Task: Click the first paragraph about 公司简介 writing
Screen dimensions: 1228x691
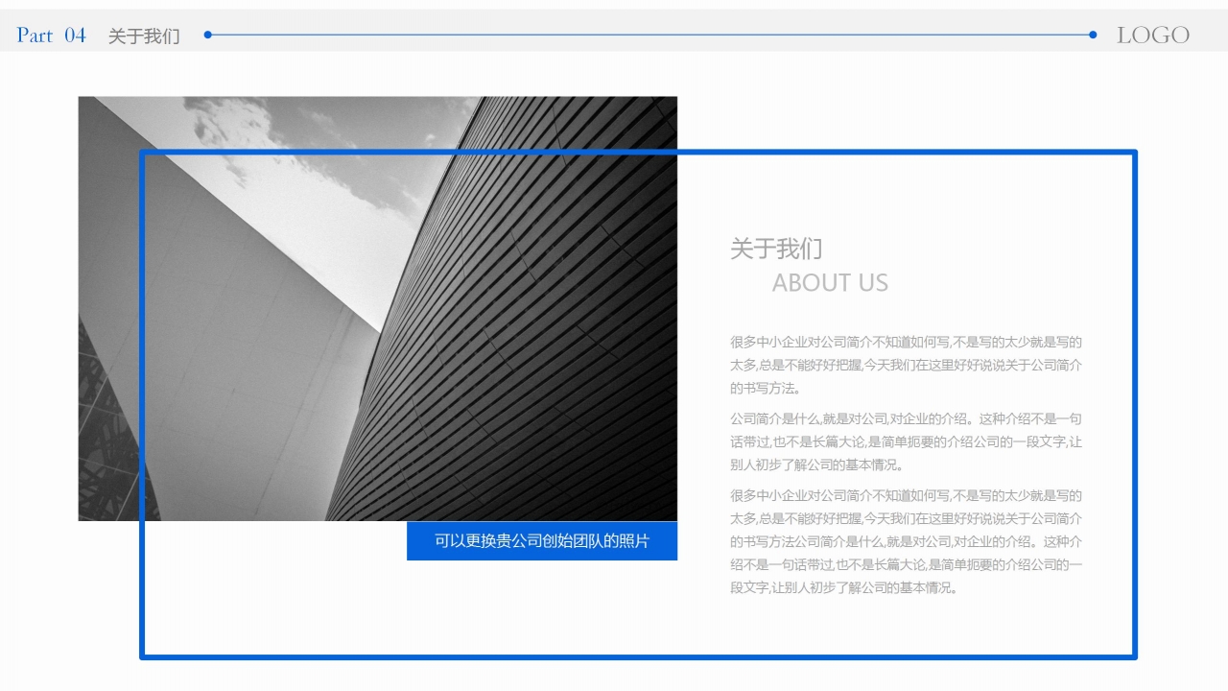Action: tap(905, 366)
